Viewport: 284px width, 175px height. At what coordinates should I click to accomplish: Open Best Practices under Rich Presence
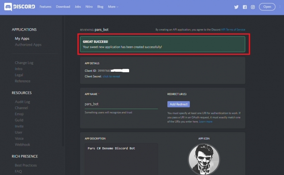click(x=26, y=165)
